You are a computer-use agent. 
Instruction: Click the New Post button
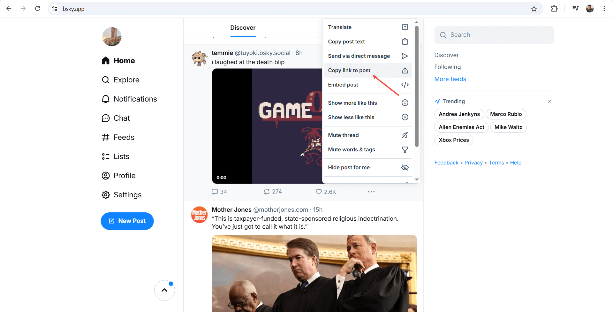click(127, 221)
